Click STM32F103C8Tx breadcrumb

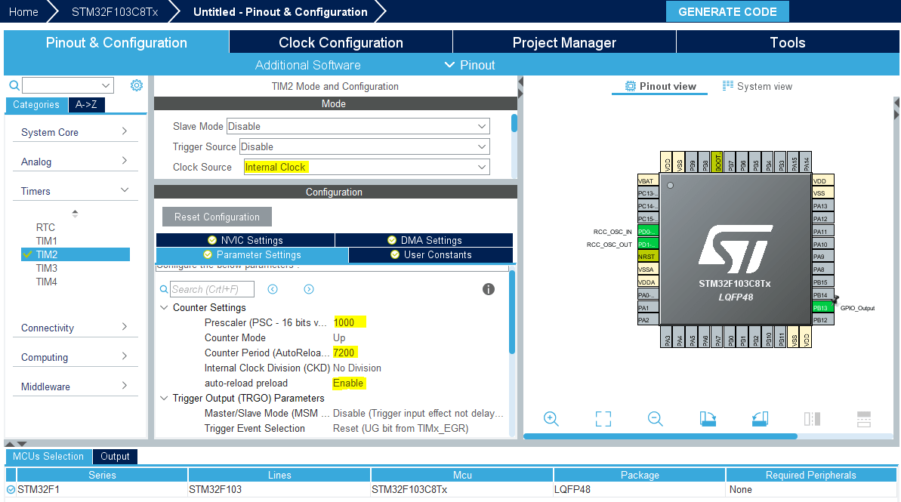click(115, 11)
